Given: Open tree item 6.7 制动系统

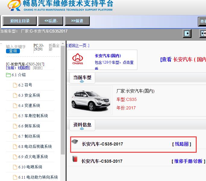Looking at the screenshot, I should click(29, 136).
